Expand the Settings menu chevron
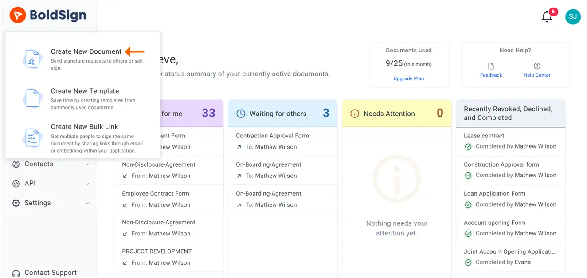Screen dimensions: 587x278 87,203
